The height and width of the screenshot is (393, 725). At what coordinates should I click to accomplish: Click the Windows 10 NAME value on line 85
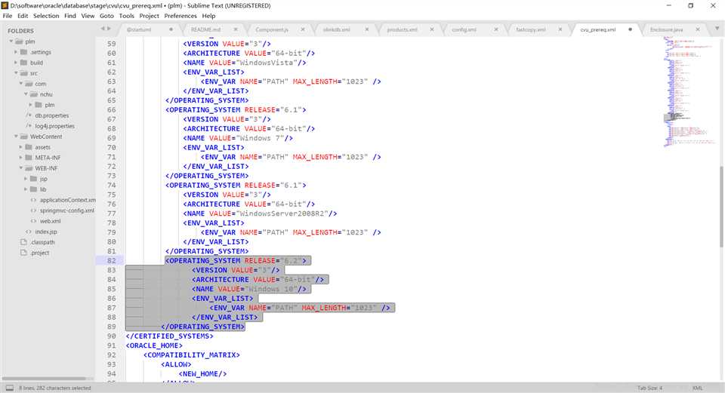(271, 289)
